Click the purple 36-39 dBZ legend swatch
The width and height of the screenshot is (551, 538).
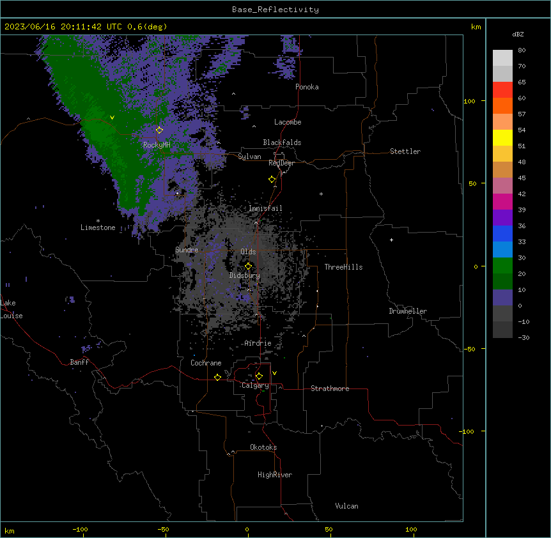click(502, 217)
